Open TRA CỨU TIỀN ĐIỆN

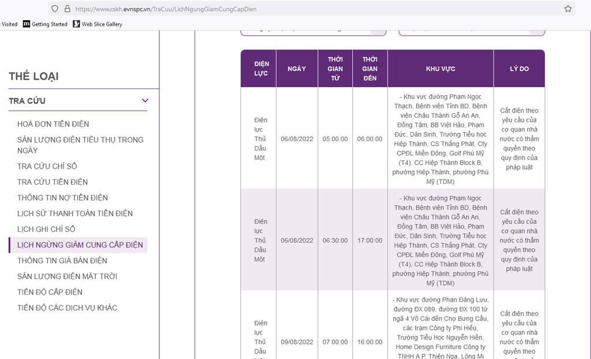(x=53, y=182)
